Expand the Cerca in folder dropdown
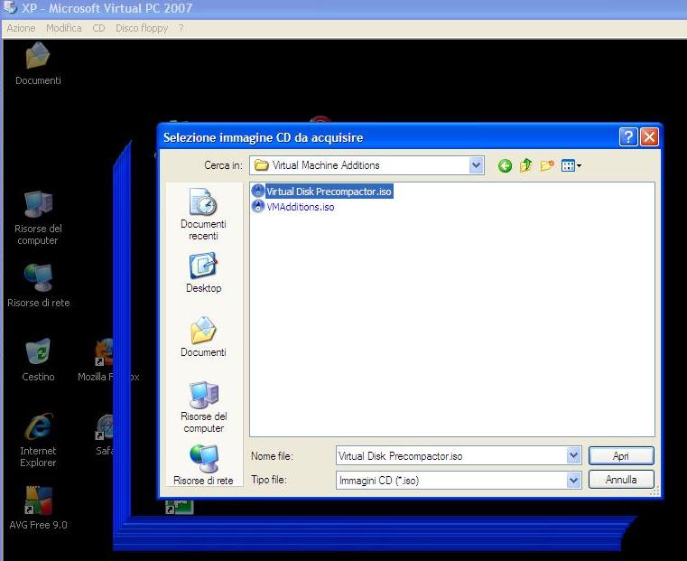This screenshot has height=561, width=687. coord(476,165)
